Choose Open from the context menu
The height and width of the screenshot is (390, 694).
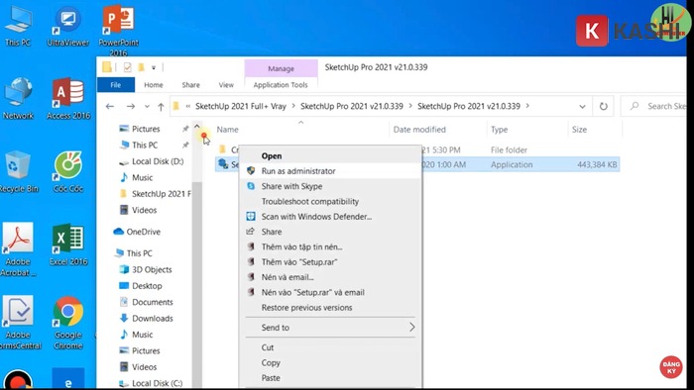330,156
